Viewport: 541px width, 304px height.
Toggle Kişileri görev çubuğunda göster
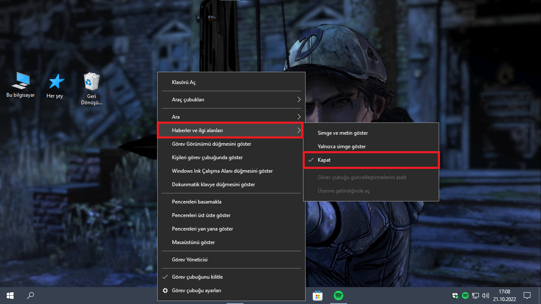[x=231, y=157]
